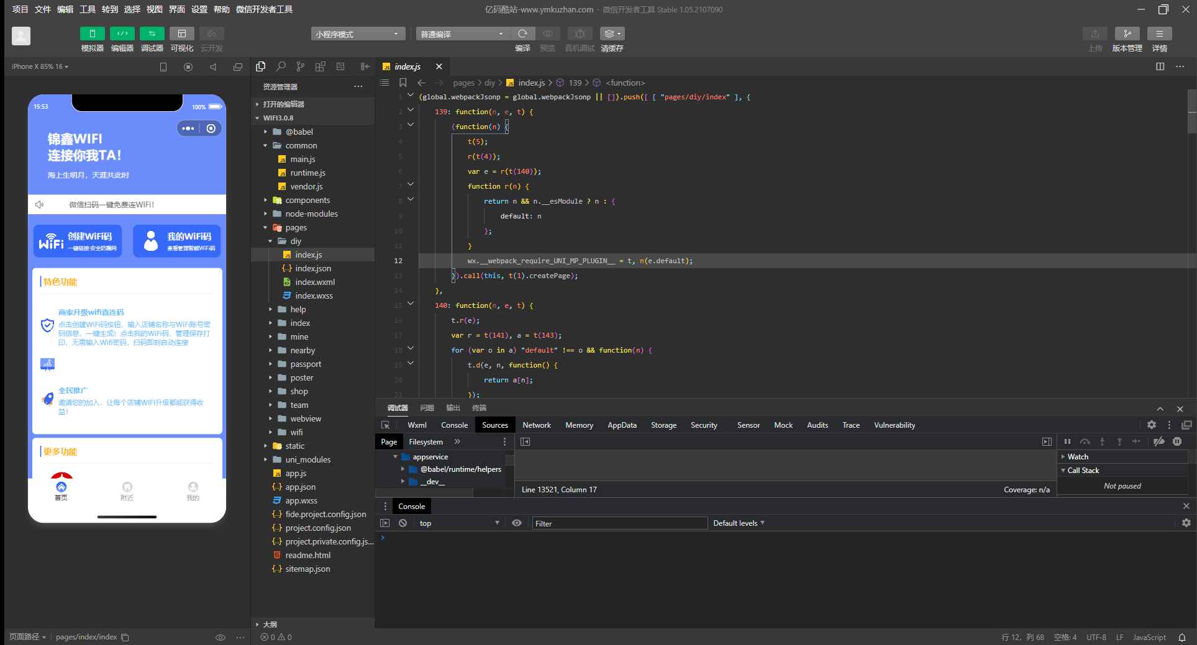Click the code editor vertical scrollbar
Image resolution: width=1197 pixels, height=645 pixels.
click(x=1191, y=112)
